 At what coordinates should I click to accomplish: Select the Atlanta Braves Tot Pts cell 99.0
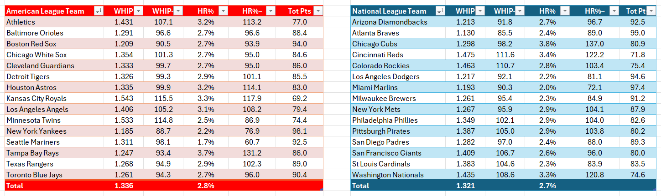coord(639,33)
